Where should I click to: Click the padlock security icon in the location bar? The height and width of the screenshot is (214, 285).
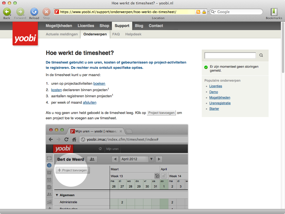point(204,12)
